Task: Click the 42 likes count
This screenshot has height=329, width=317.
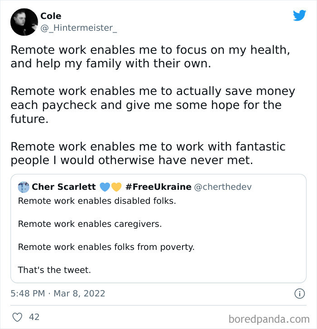Action: 34,317
